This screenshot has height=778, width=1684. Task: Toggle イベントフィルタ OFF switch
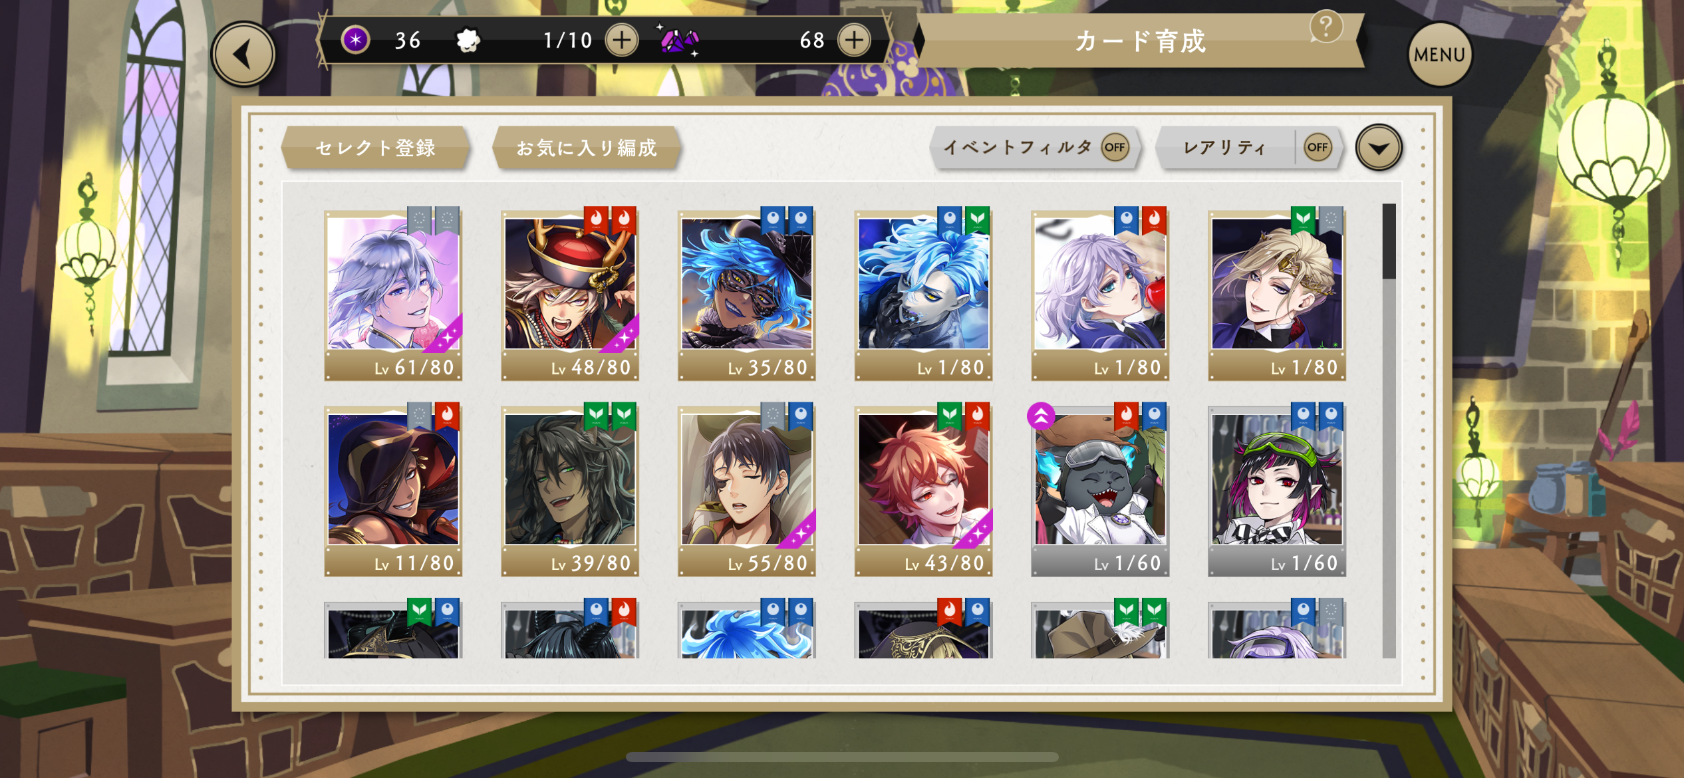(x=1115, y=147)
